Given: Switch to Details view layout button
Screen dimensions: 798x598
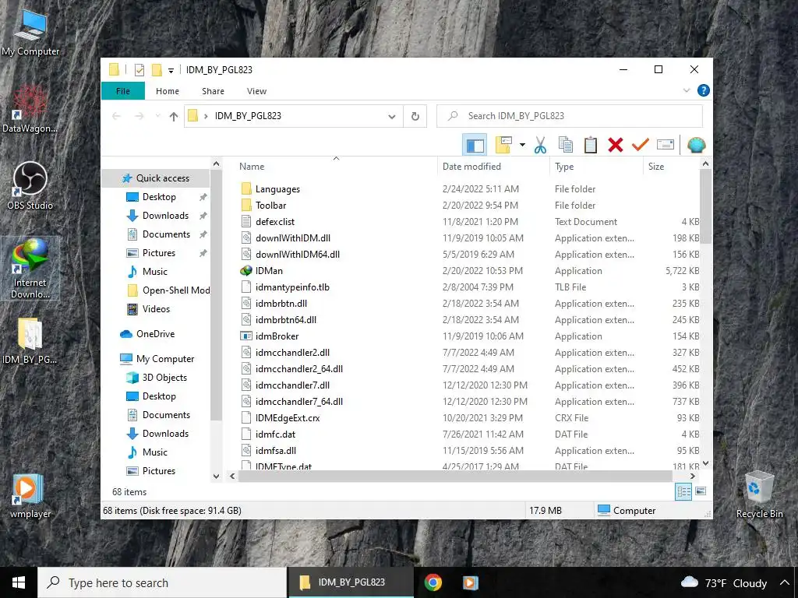Looking at the screenshot, I should (683, 492).
